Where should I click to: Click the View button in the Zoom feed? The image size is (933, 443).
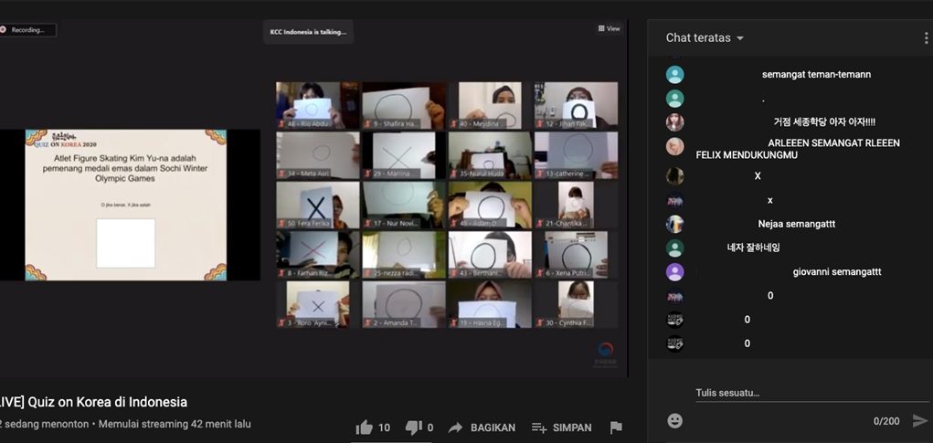[x=610, y=28]
